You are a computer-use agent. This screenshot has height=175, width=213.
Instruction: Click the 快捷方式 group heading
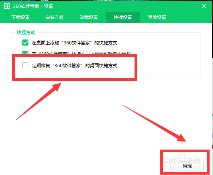pos(26,33)
